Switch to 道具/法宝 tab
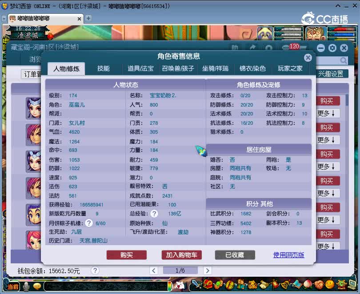The width and height of the screenshot is (360, 294). click(x=140, y=68)
